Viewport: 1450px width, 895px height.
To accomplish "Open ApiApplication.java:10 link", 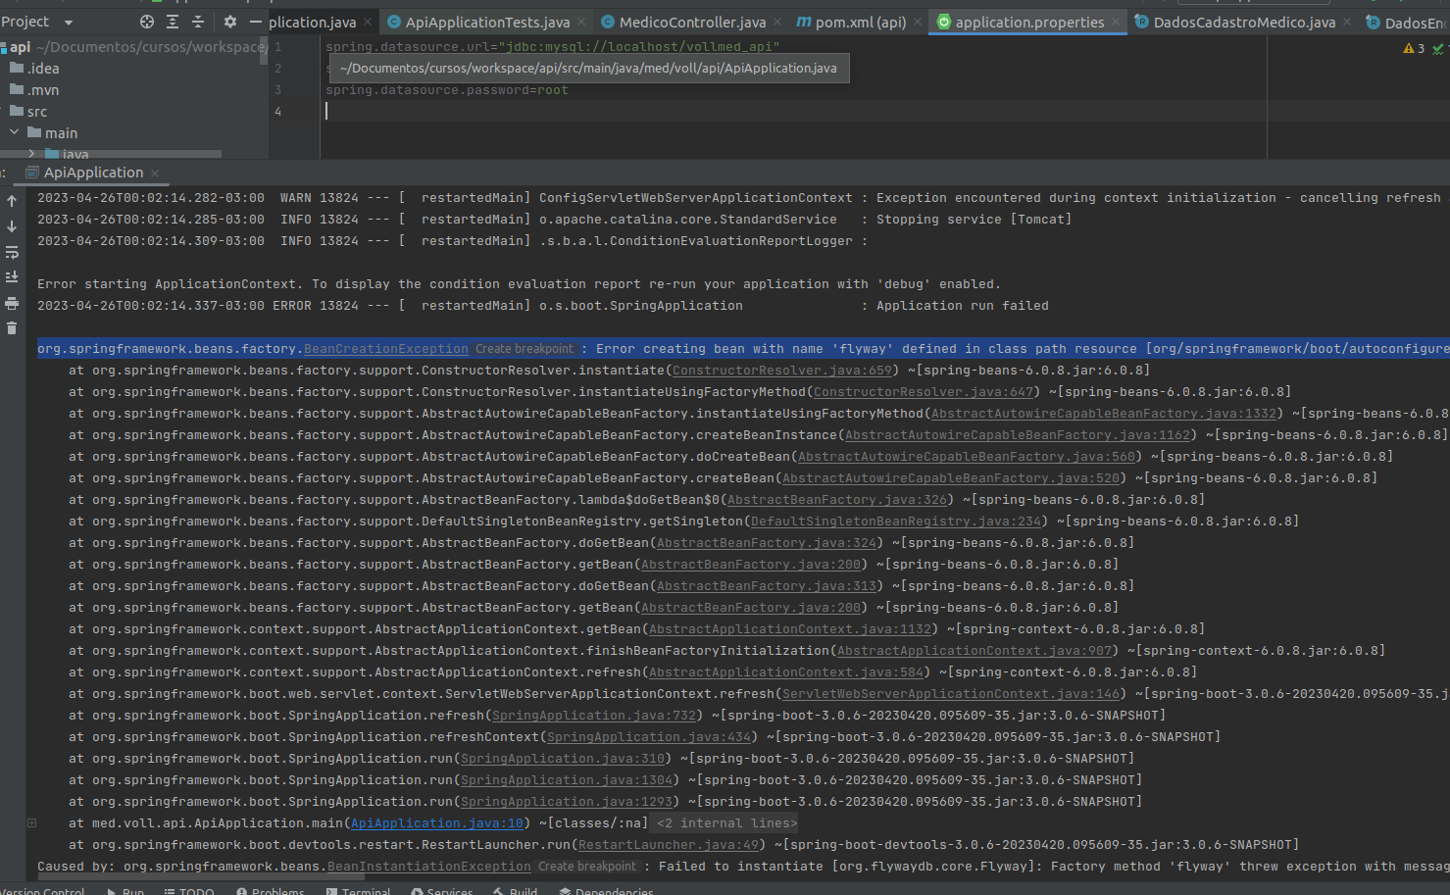I will (x=437, y=823).
